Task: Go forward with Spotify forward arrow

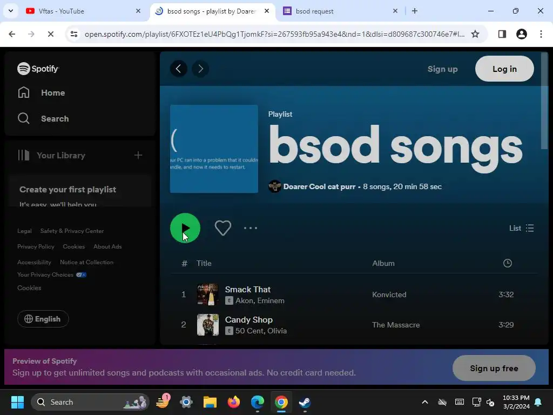Action: (x=200, y=69)
